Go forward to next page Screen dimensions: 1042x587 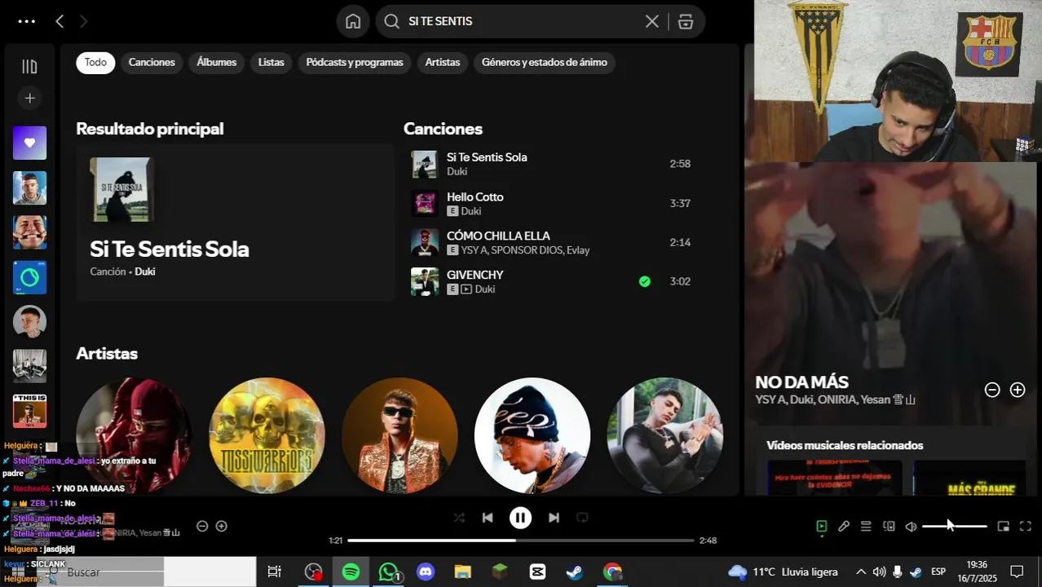pyautogui.click(x=83, y=21)
